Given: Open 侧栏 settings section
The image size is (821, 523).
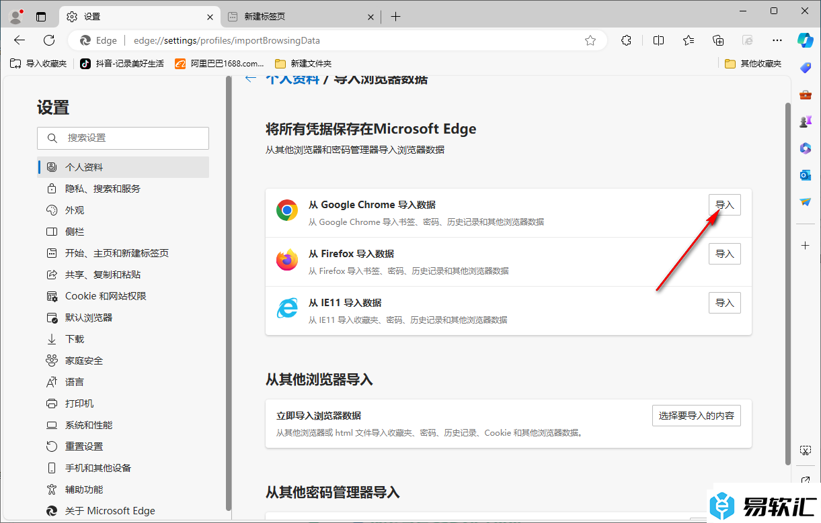Looking at the screenshot, I should pyautogui.click(x=123, y=232).
